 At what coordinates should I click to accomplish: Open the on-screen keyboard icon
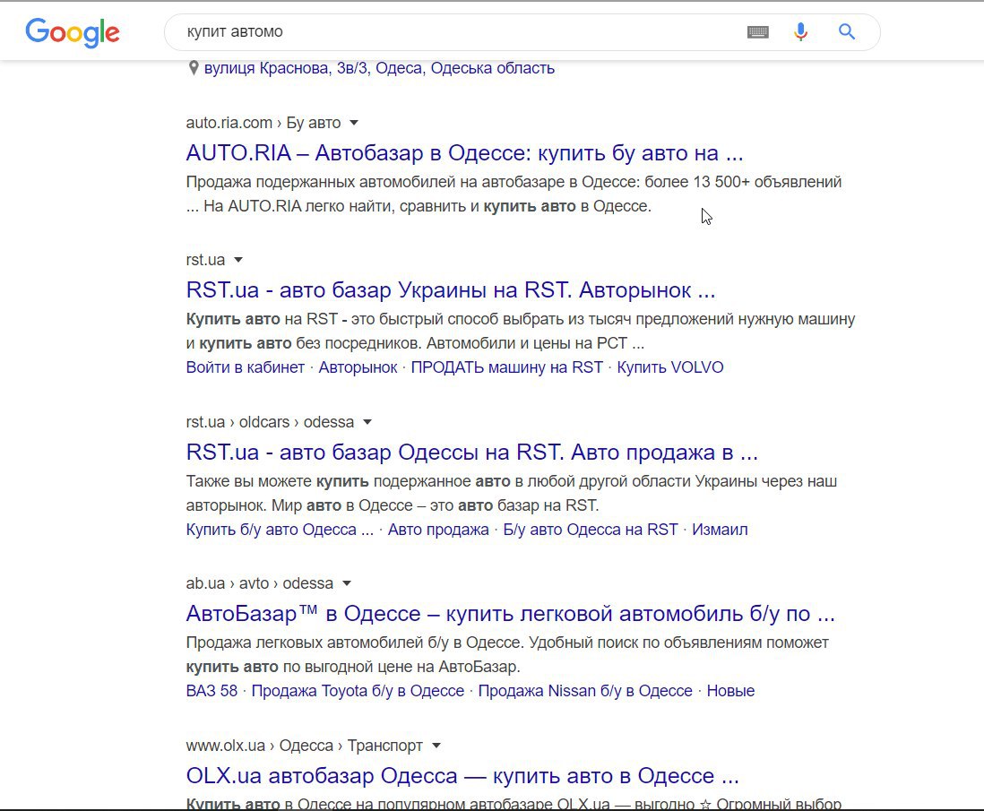point(758,32)
